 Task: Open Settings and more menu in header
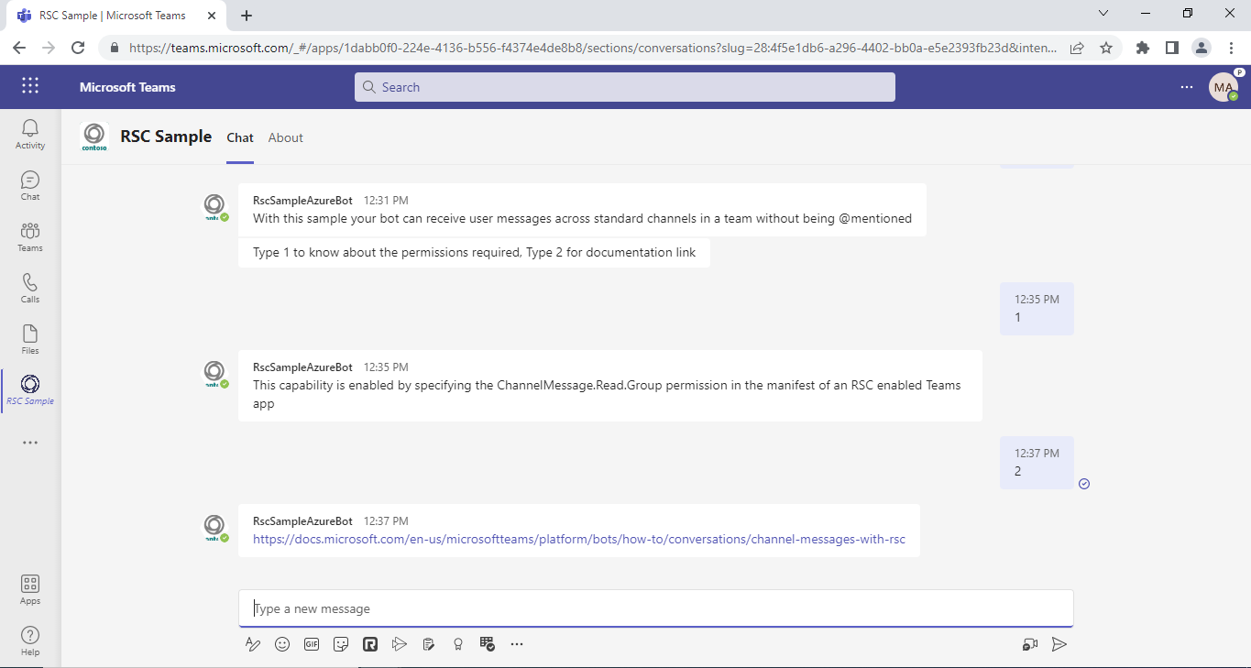1187,87
